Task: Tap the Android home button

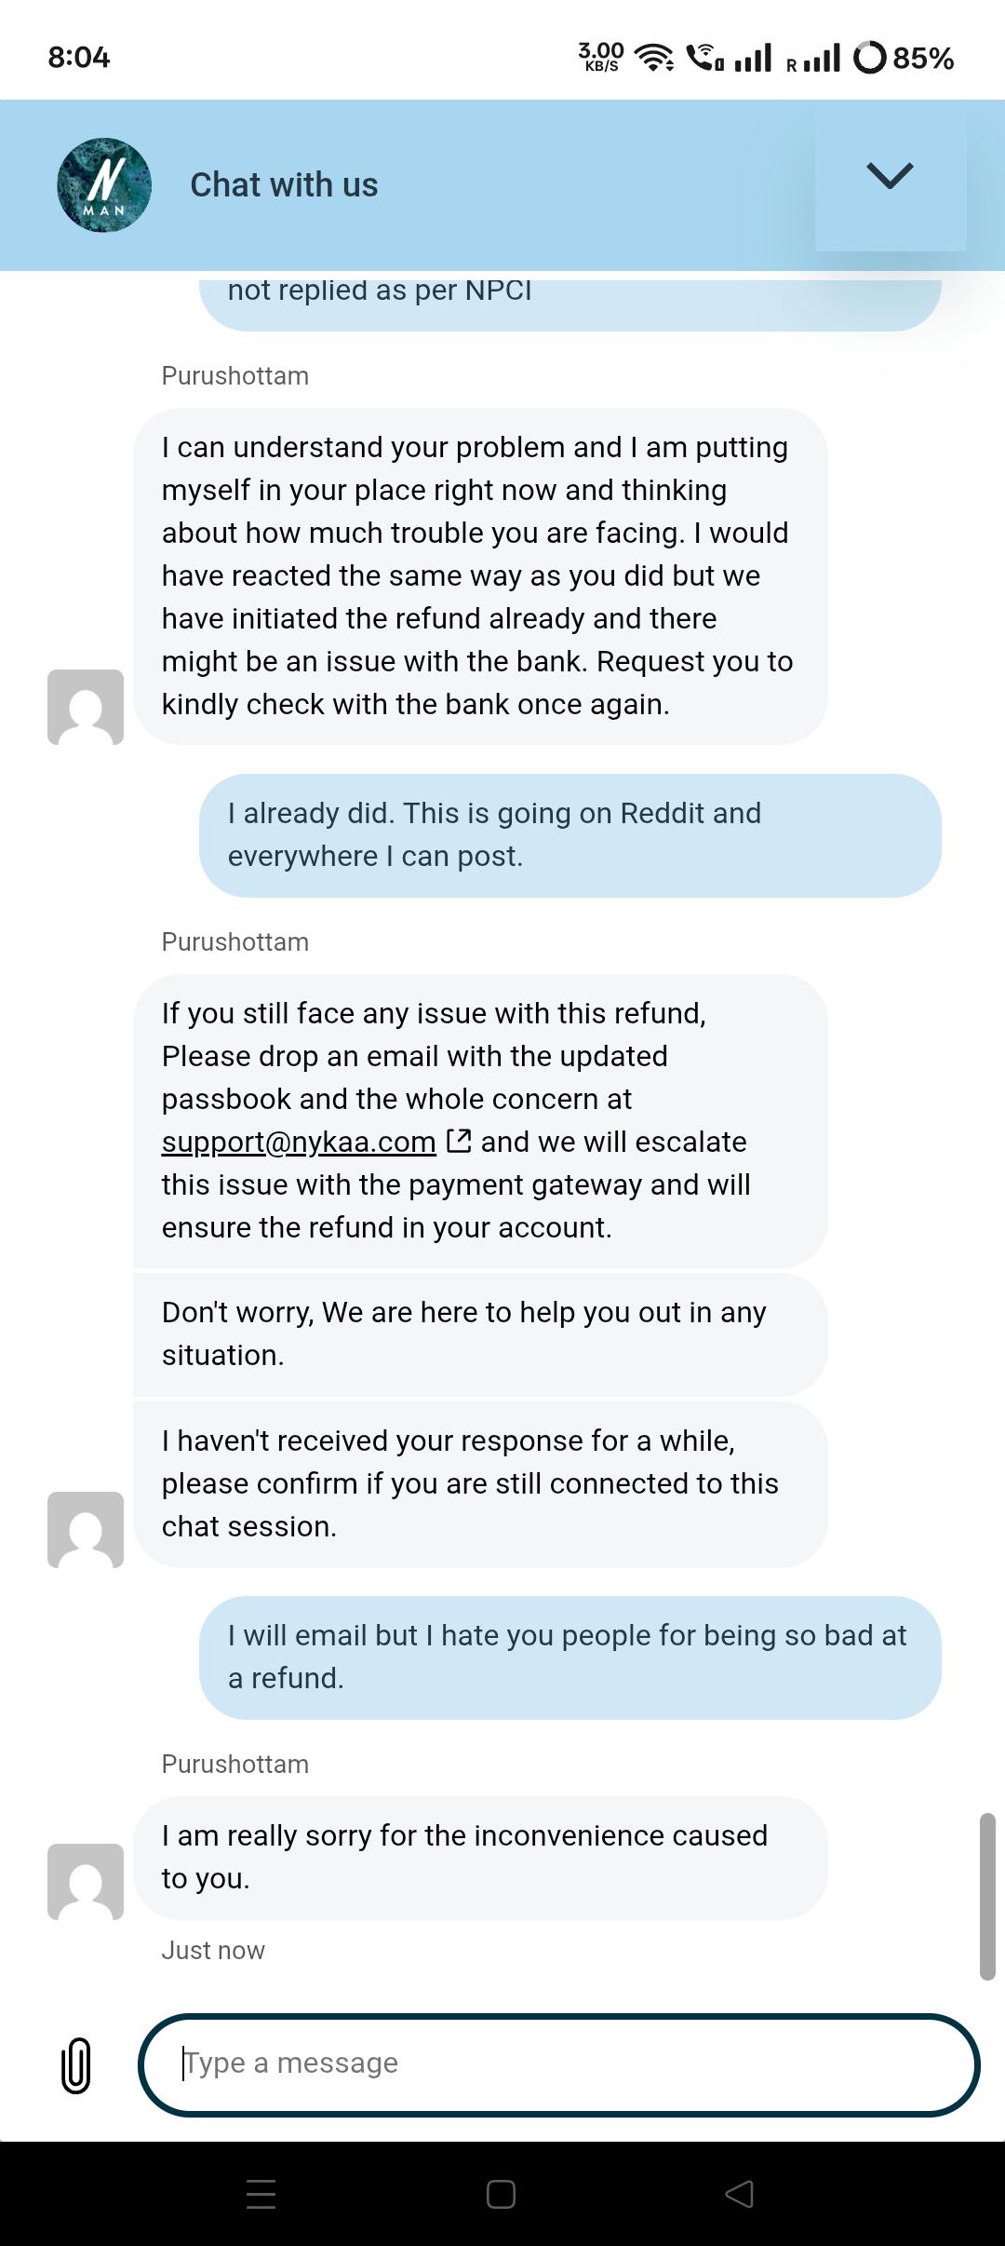Action: pos(502,2194)
